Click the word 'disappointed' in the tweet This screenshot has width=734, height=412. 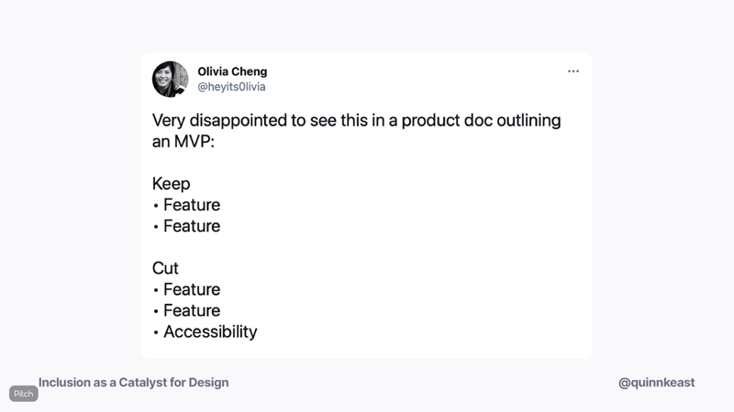tap(238, 121)
